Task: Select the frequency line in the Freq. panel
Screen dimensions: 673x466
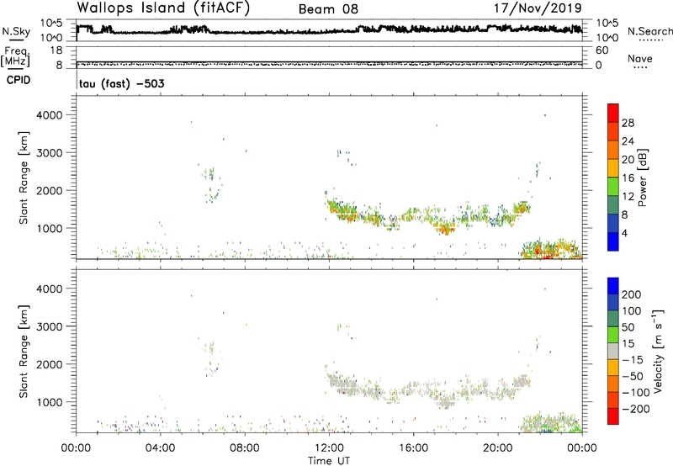Action: (x=329, y=62)
